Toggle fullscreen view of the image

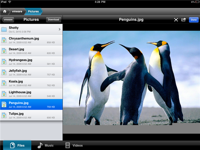pos(176,20)
